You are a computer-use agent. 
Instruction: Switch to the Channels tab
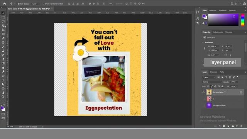(x=213, y=72)
